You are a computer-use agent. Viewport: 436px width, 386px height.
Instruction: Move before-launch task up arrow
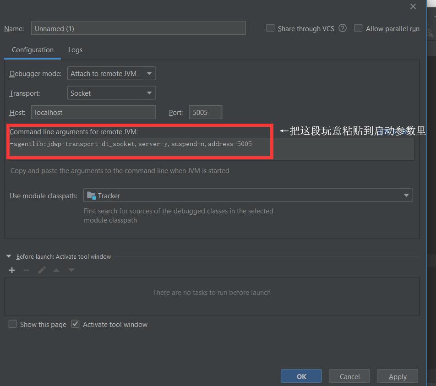pyautogui.click(x=56, y=270)
